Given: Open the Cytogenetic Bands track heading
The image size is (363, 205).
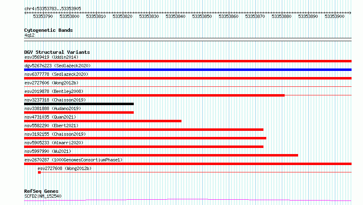Looking at the screenshot, I should (49, 30).
